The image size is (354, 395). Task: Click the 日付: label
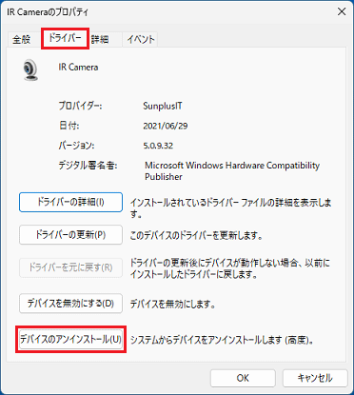point(69,126)
